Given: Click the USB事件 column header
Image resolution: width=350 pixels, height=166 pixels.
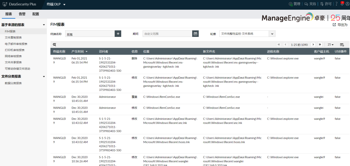Looking at the screenshot, I should click(341, 51).
